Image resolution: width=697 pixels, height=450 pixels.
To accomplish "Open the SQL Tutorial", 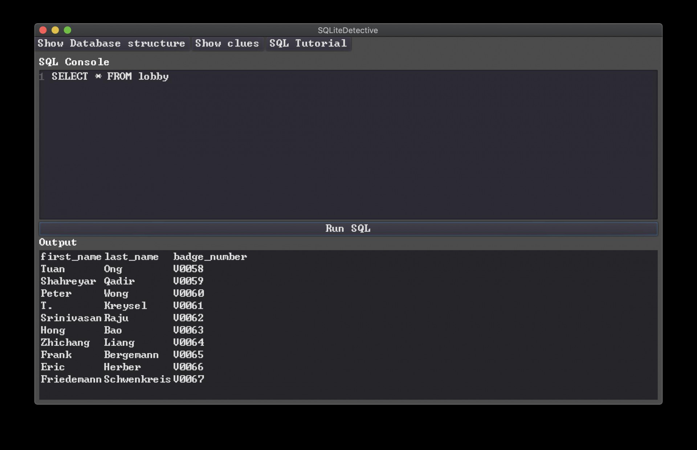I will [308, 44].
